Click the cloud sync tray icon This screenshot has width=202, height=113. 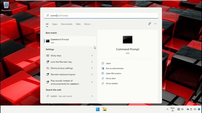pyautogui.click(x=188, y=109)
